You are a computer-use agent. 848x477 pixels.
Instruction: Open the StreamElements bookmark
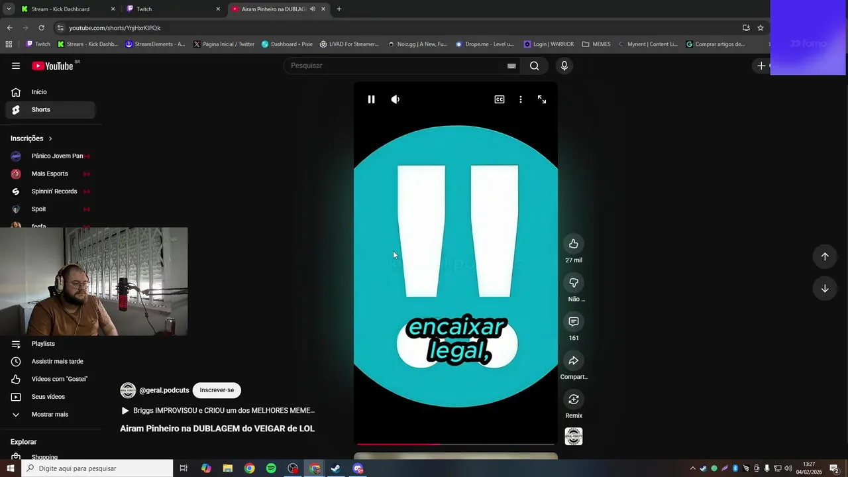[155, 44]
